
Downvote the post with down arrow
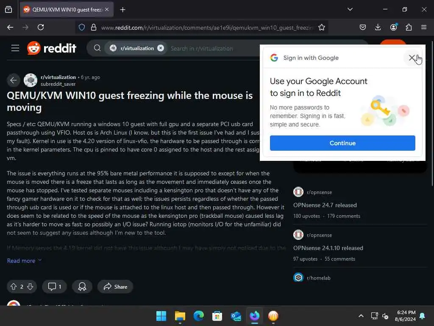click(x=30, y=287)
